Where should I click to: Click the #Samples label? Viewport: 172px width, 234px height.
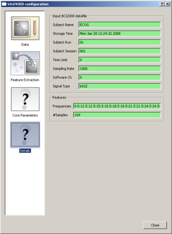pos(60,115)
